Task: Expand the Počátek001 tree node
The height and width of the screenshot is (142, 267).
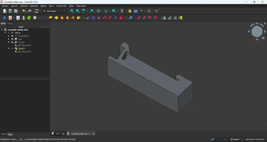Action: 9,36
